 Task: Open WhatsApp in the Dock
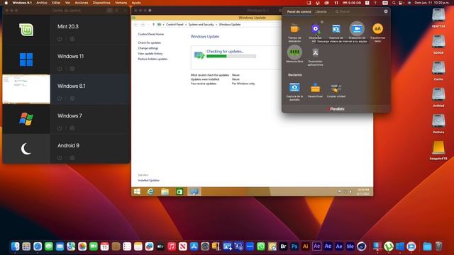(x=261, y=246)
